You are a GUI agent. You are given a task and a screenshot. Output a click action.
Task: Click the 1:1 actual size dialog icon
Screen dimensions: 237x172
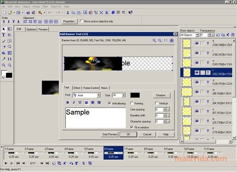click(165, 41)
